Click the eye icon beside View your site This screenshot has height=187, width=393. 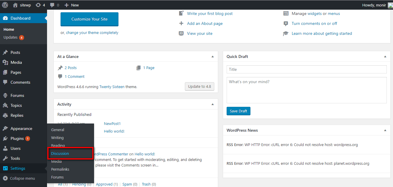click(181, 33)
